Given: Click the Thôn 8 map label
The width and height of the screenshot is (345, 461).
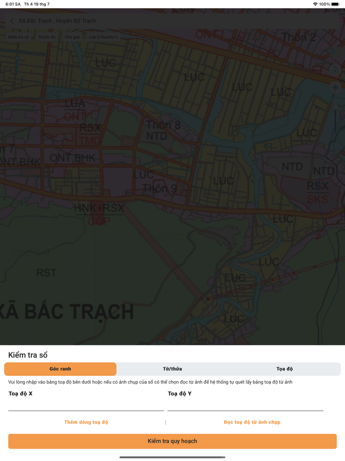Looking at the screenshot, I should point(163,125).
